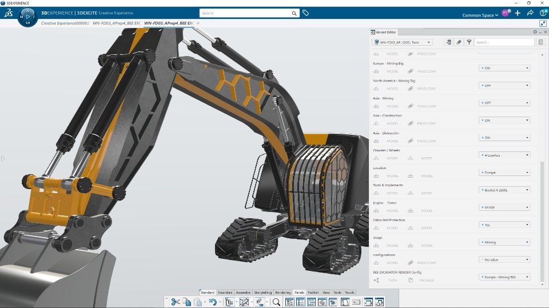This screenshot has height=308, width=549.
Task: Click the tag icon next to search bar
Action: (305, 13)
